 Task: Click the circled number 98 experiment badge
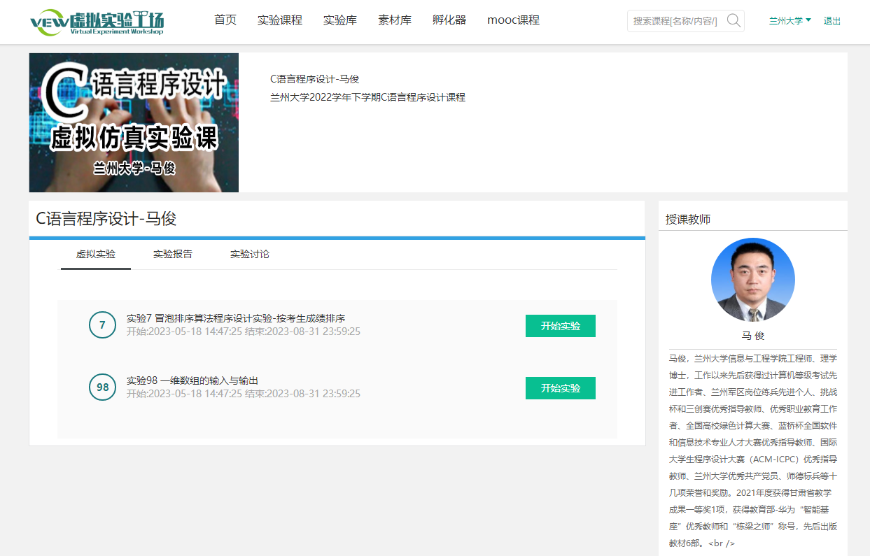(x=102, y=387)
